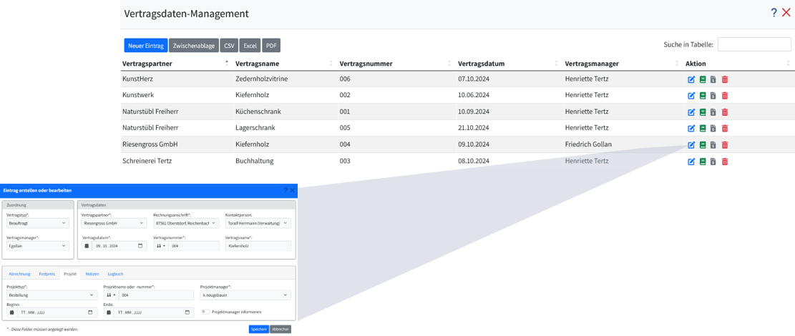
Task: Select the Friedrich Gollan cell
Action: (588, 144)
